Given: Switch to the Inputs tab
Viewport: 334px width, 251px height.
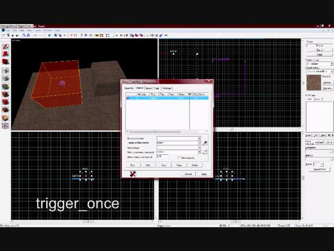Looking at the screenshot, I should pyautogui.click(x=149, y=88).
